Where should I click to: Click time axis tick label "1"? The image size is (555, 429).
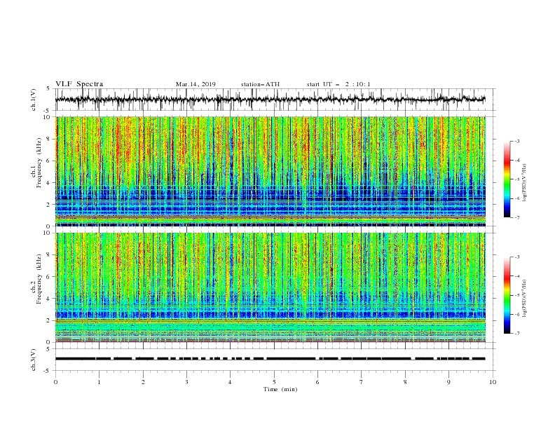coord(99,382)
